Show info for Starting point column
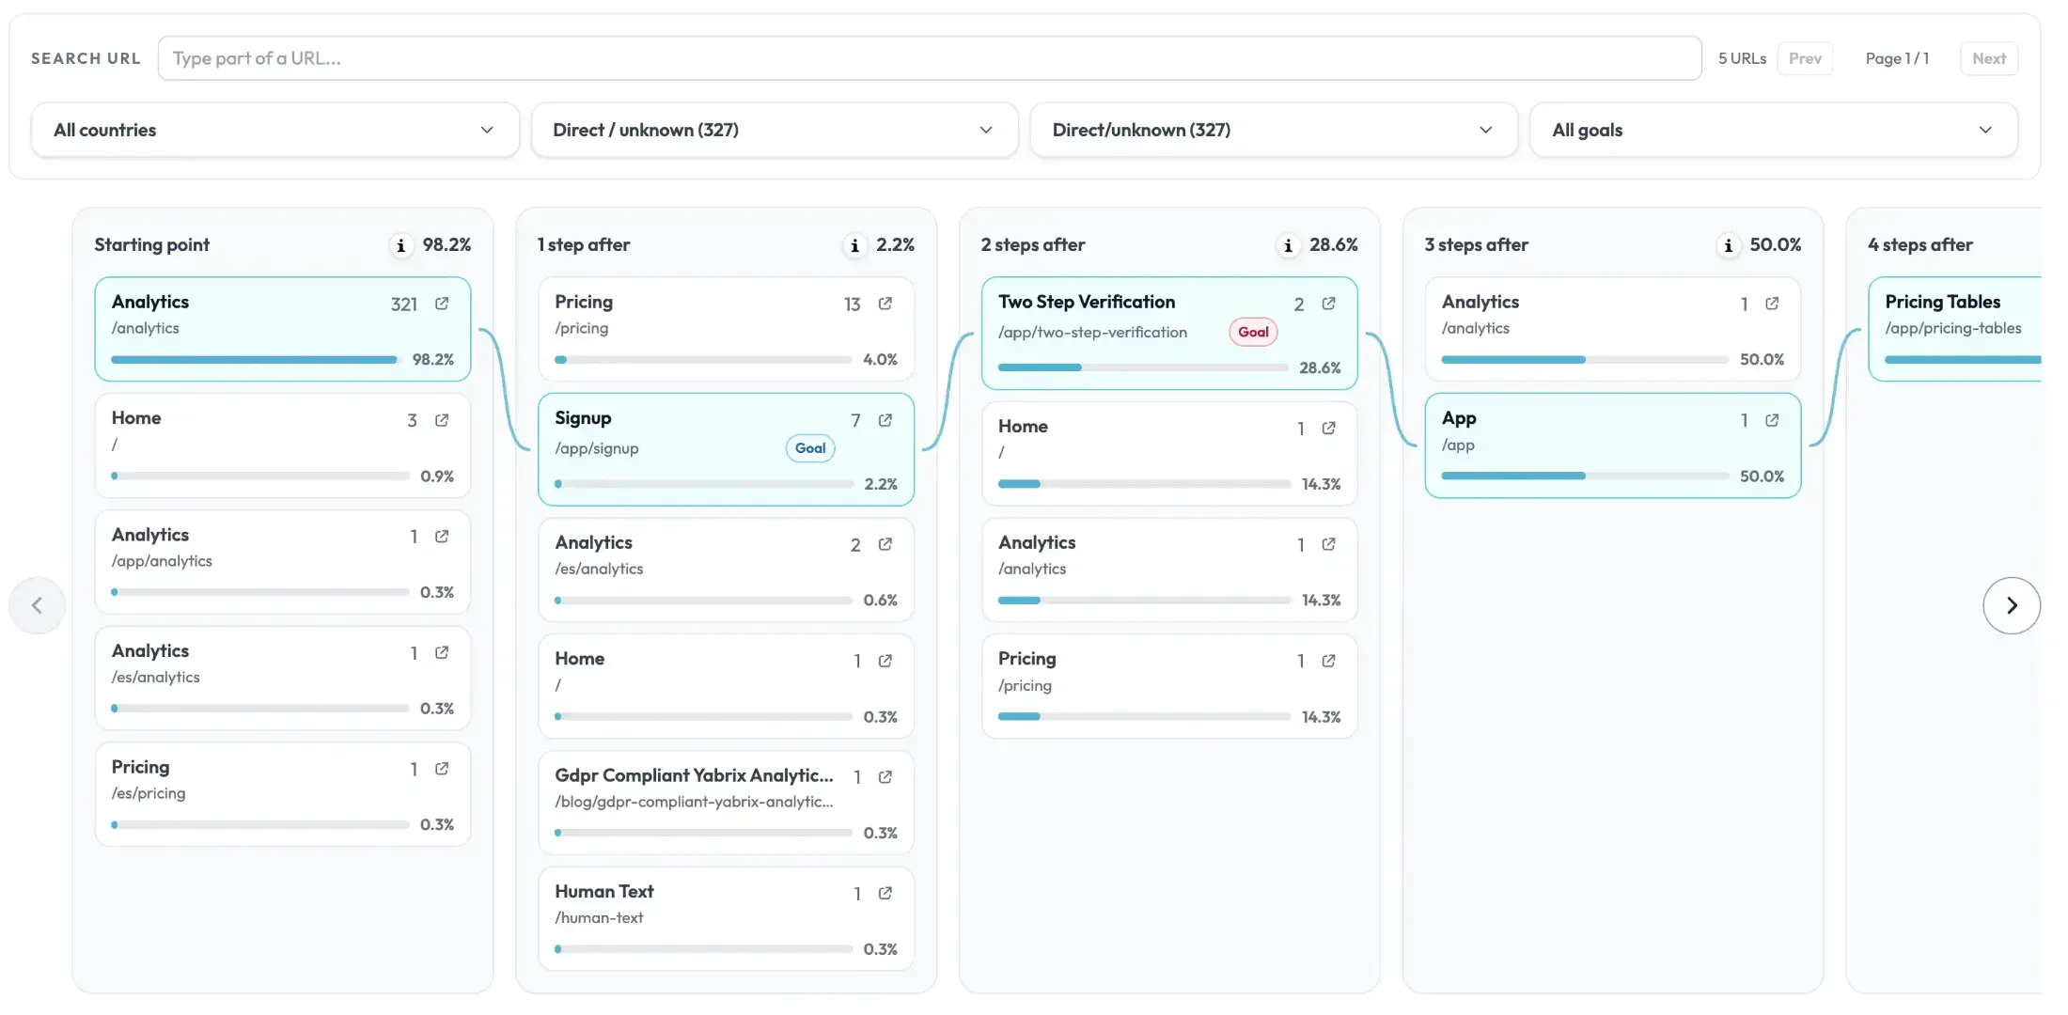The image size is (2068, 1015). 401,245
